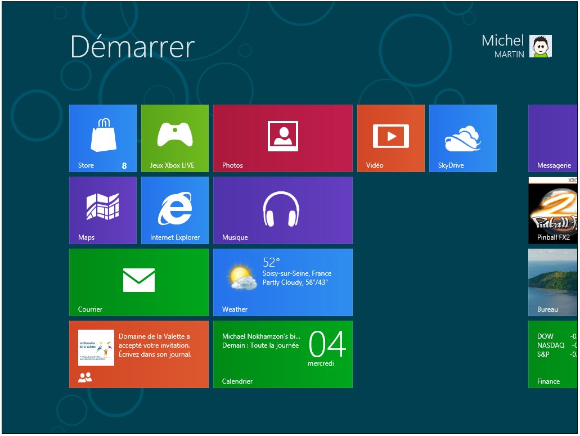This screenshot has height=436, width=580.
Task: Click the Store update count 8
Action: [x=124, y=165]
